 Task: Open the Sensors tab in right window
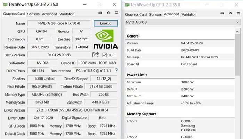[155, 14]
